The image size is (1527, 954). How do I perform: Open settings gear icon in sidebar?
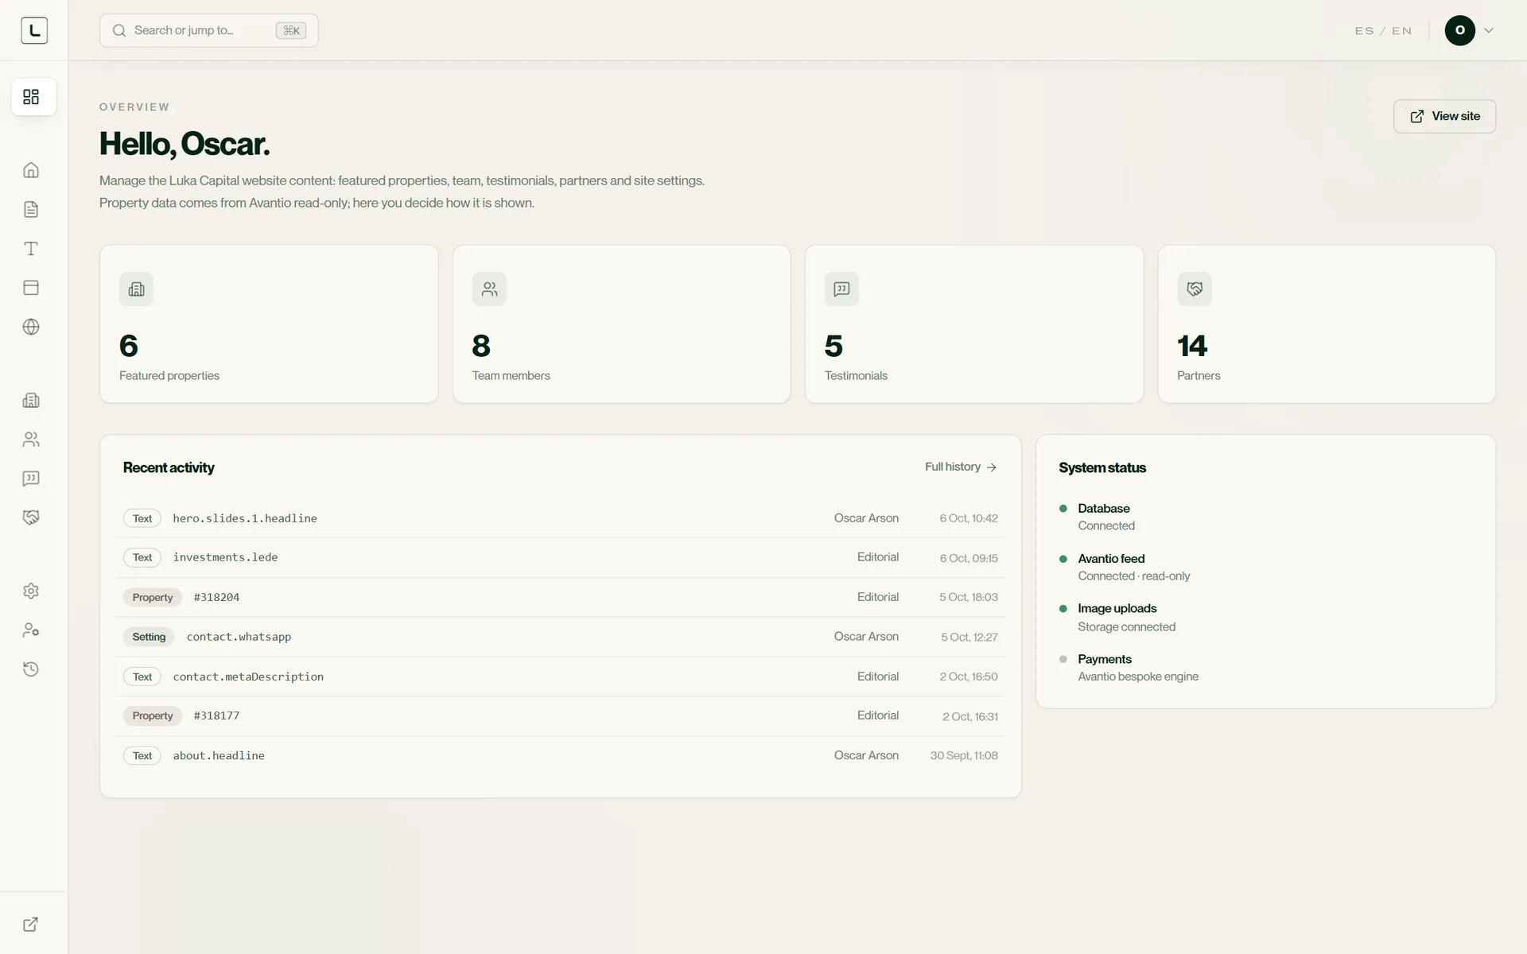(31, 591)
